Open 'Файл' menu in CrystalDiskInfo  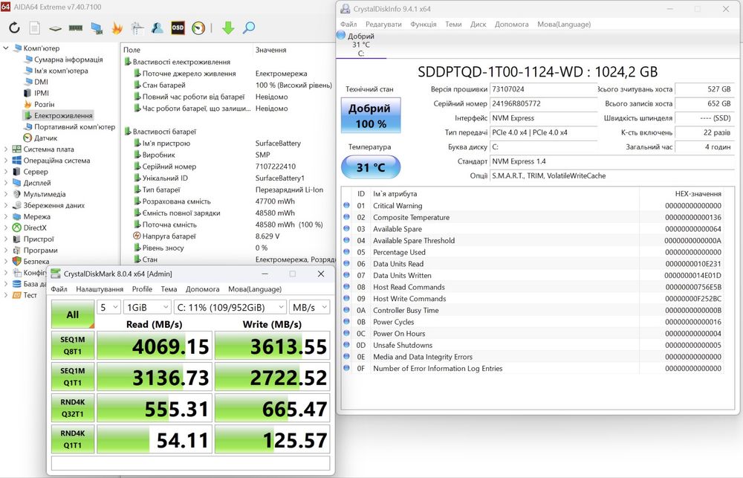[x=348, y=25]
